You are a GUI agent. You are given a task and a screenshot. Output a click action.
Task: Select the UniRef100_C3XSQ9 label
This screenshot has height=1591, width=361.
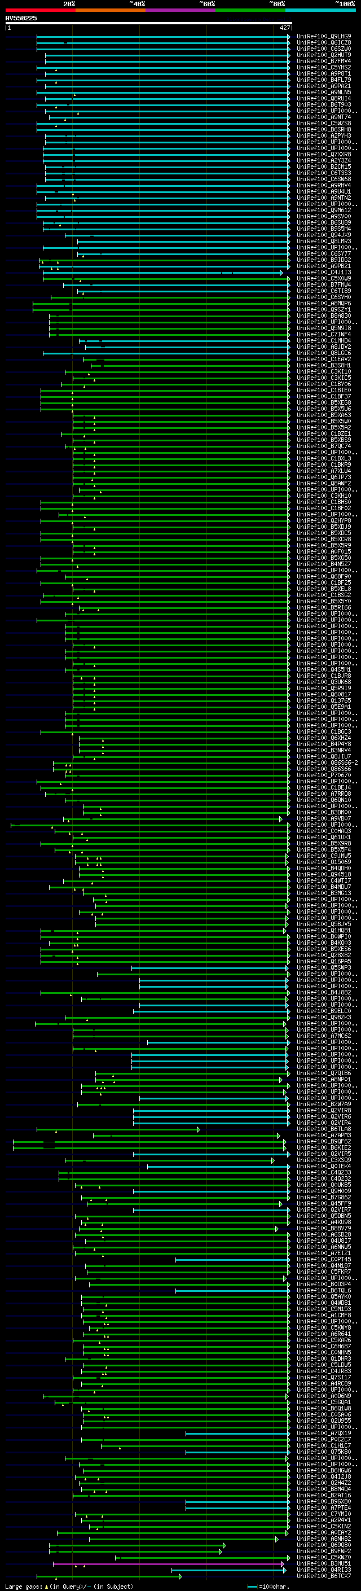tap(324, 1160)
